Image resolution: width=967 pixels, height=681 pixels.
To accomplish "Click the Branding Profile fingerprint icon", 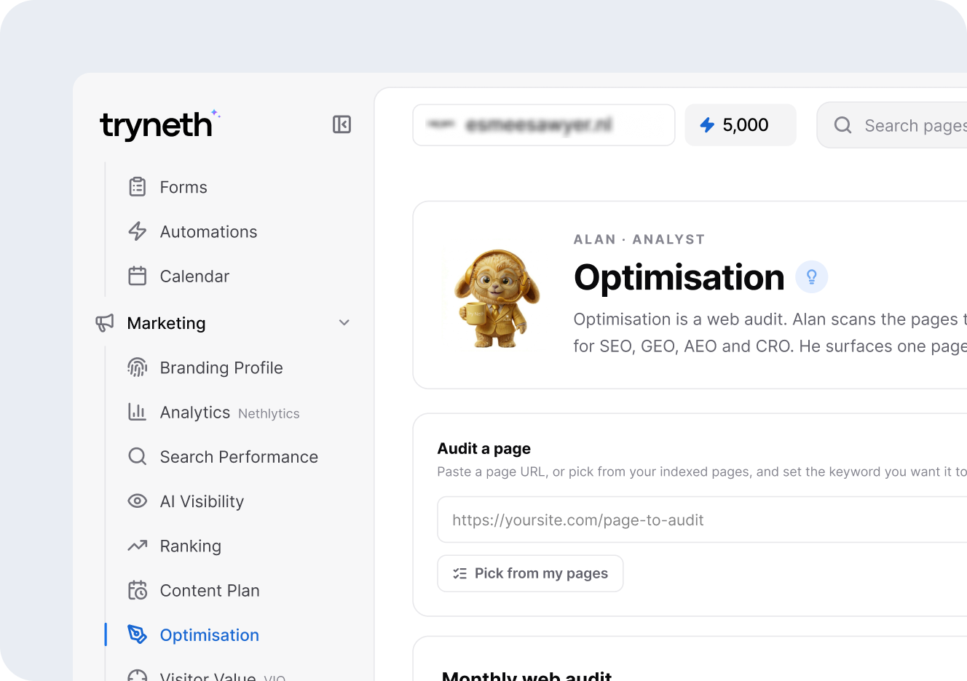I will [x=138, y=367].
